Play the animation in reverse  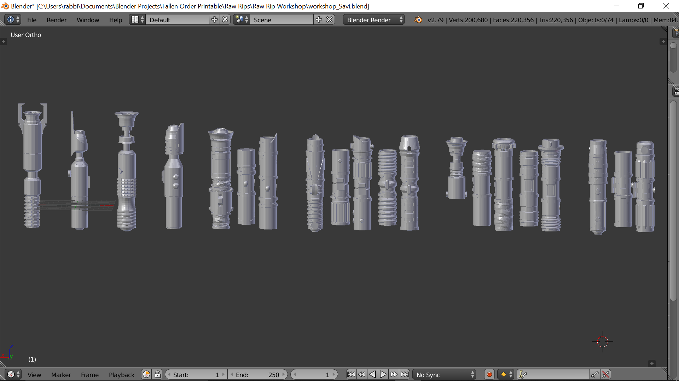pos(372,374)
